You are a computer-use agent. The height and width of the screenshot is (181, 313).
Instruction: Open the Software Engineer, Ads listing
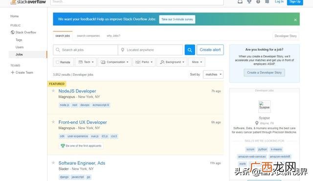coord(82,163)
